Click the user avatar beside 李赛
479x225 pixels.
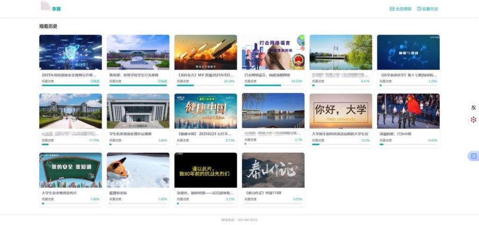coord(45,7)
